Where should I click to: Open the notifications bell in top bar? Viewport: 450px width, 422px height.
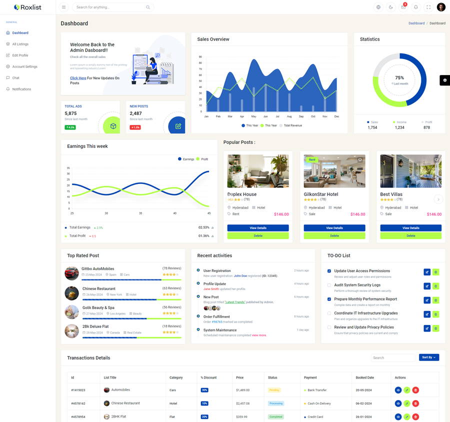point(416,7)
